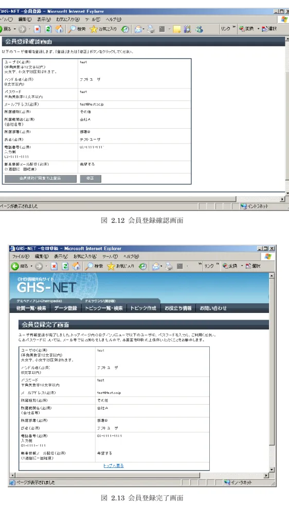Image resolution: width=289 pixels, height=506 pixels.
Task: Click the Mail icon in the completion window toolbar
Action: click(155, 266)
